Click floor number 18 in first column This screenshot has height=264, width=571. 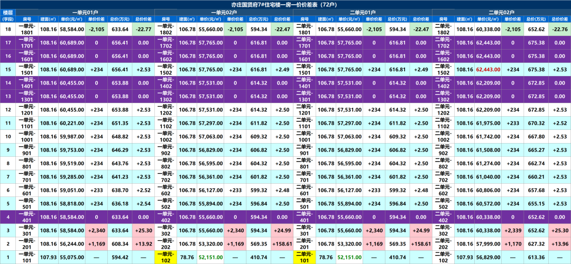coord(8,29)
